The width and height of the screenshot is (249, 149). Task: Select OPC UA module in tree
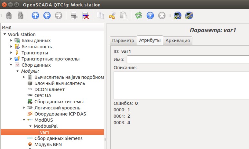43,96
